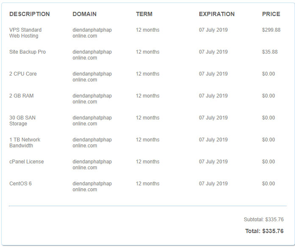Click the $35.88 price value
This screenshot has height=247, width=295.
(270, 52)
